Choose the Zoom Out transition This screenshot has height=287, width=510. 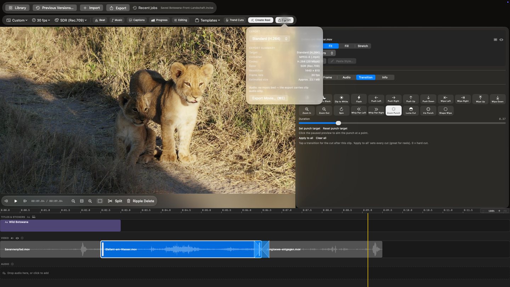tap(324, 111)
